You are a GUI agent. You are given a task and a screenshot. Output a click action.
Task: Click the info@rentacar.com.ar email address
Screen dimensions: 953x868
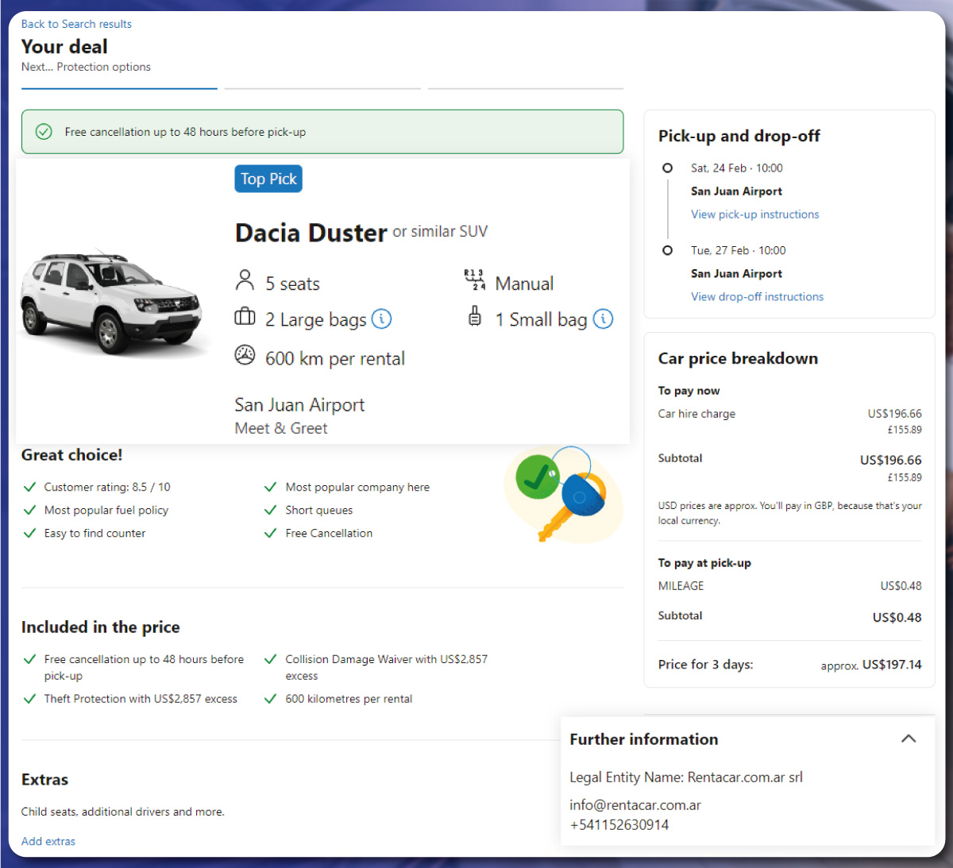[635, 805]
